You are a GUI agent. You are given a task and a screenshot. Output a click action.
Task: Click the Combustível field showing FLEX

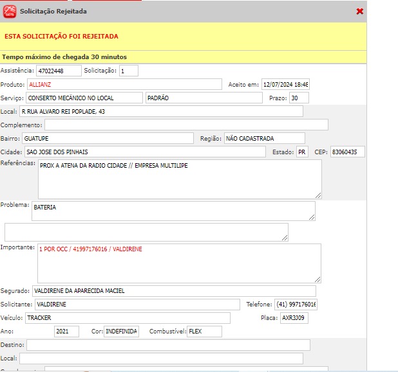point(204,332)
